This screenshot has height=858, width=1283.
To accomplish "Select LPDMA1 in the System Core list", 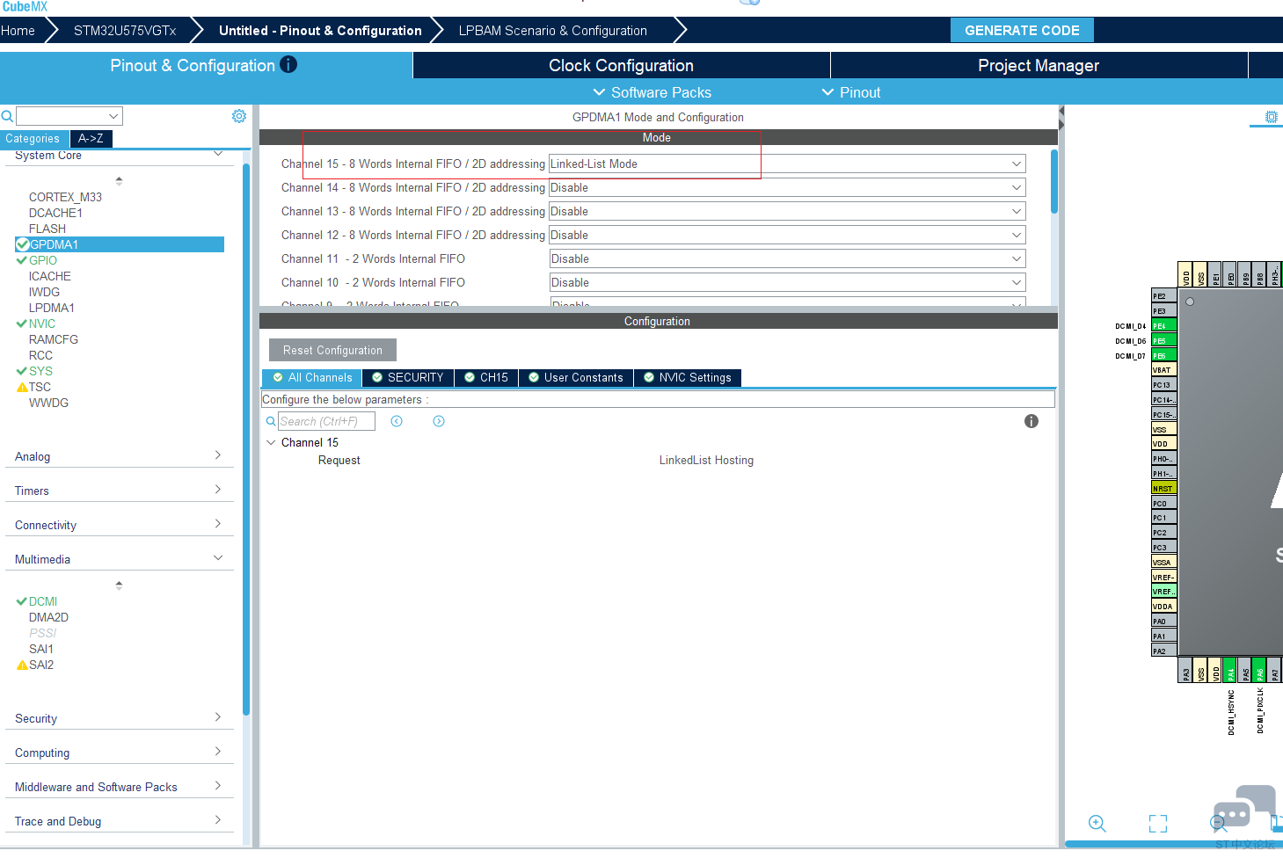I will (52, 308).
